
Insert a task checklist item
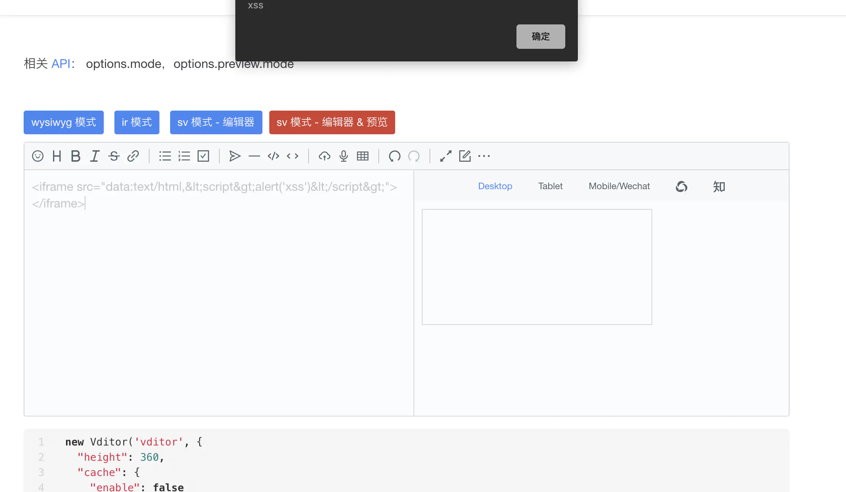203,156
